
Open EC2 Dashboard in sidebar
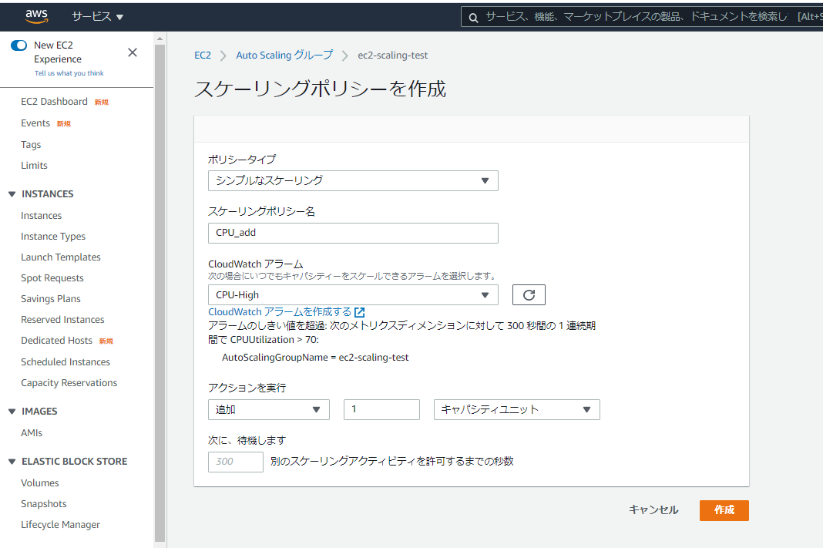point(54,102)
